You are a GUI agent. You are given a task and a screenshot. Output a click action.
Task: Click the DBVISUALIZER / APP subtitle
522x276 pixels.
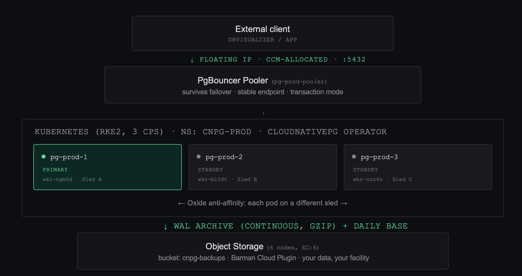tap(263, 40)
